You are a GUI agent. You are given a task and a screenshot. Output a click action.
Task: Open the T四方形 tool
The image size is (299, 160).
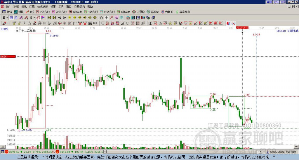[x=91, y=12]
